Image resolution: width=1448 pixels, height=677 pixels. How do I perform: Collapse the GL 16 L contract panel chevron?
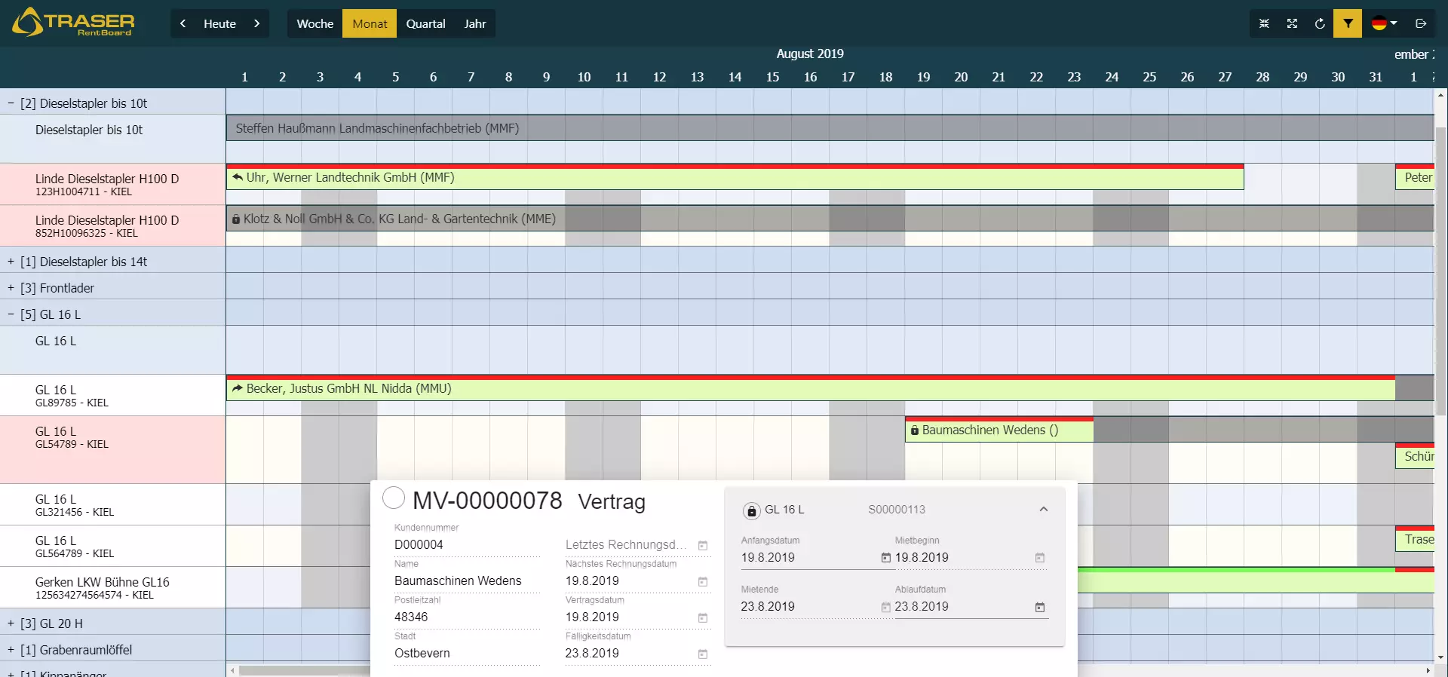point(1044,510)
